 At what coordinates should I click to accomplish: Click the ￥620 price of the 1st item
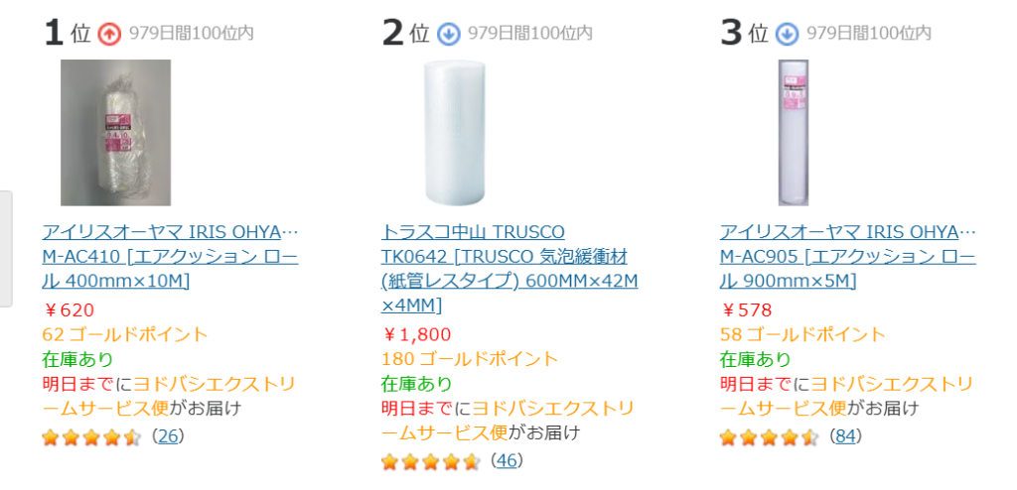[69, 309]
